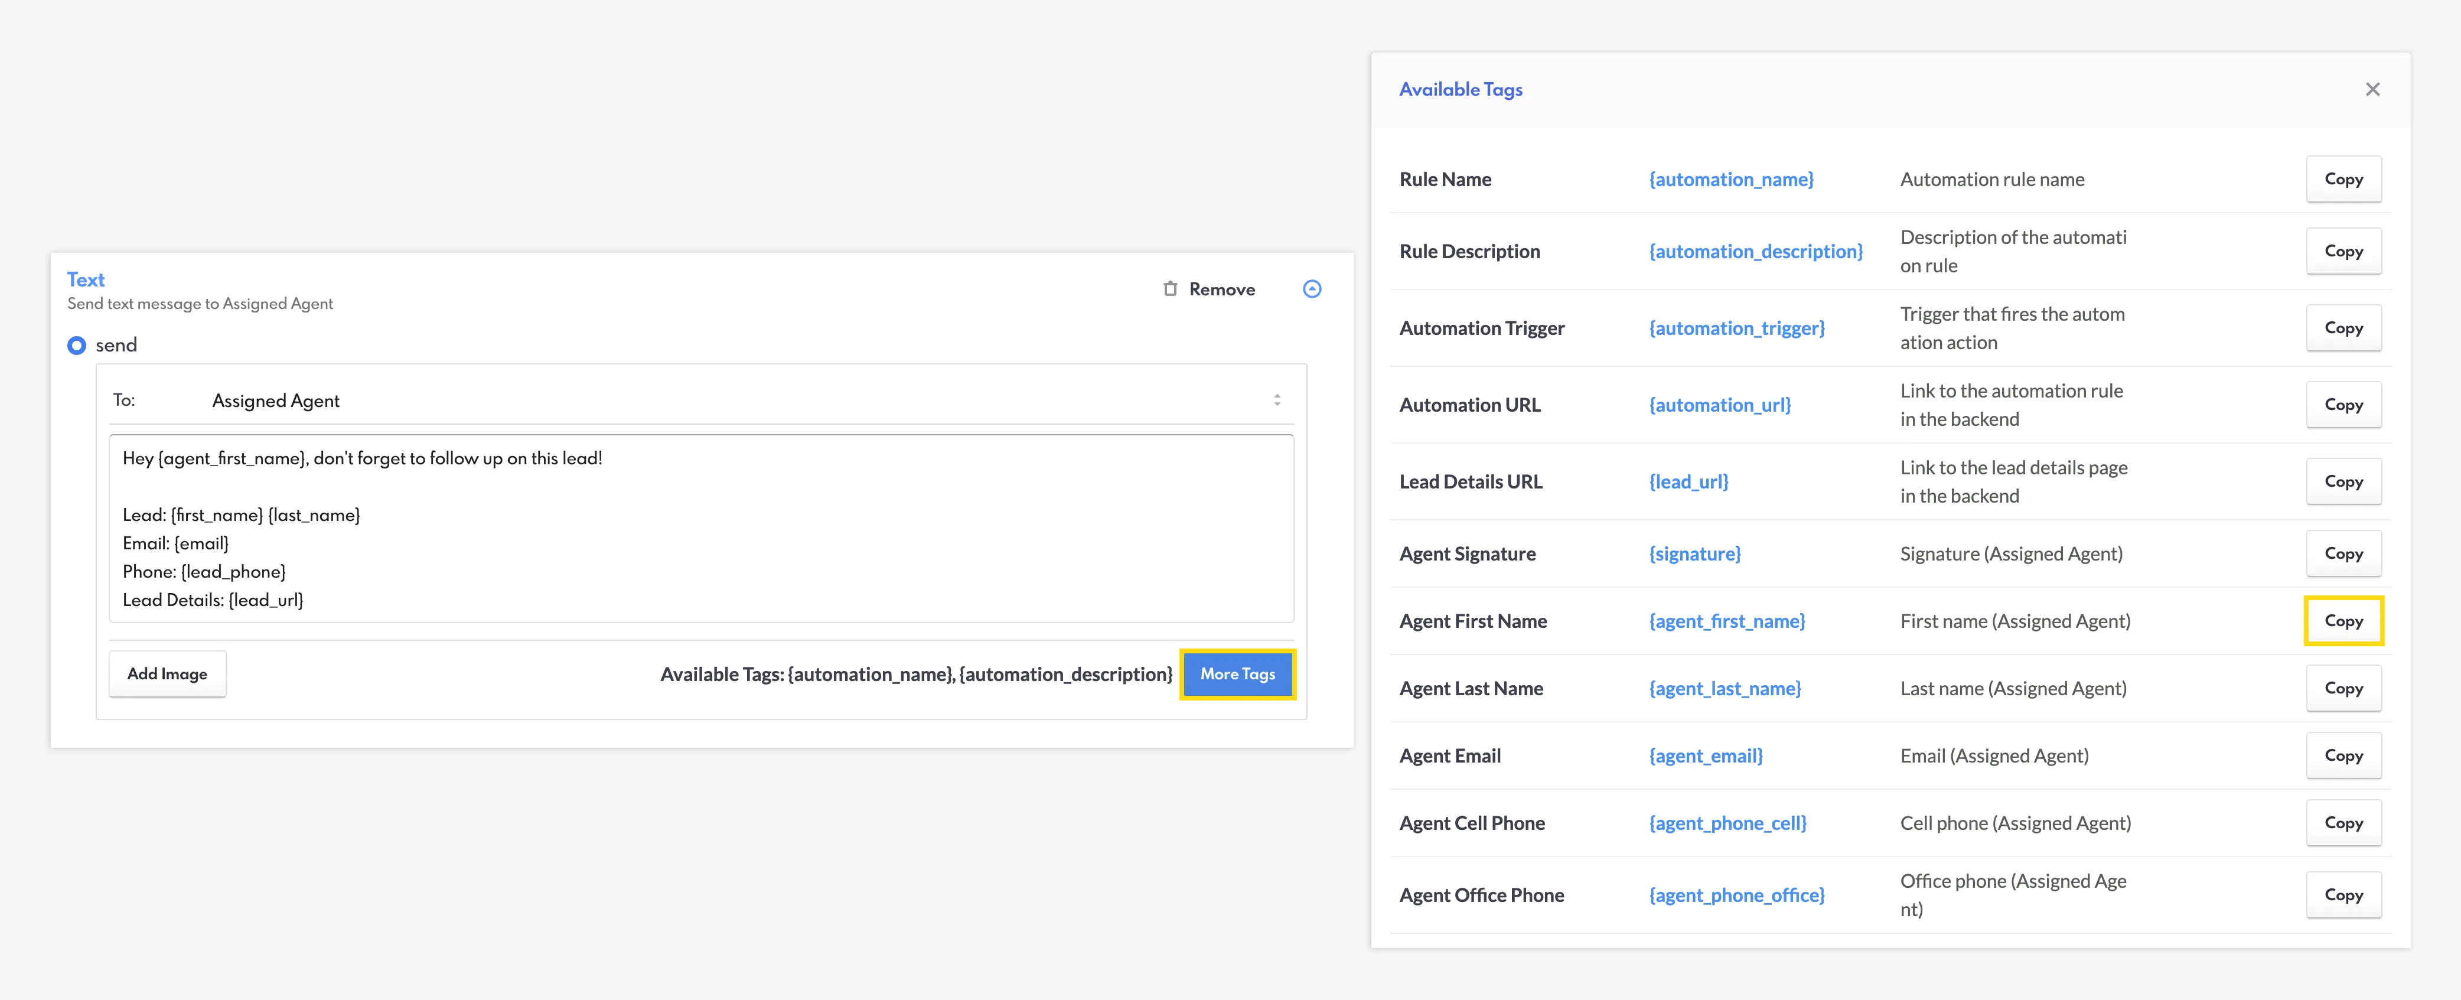The image size is (2461, 1000).
Task: Click the {agent_phone_cell} tag
Action: (1727, 823)
